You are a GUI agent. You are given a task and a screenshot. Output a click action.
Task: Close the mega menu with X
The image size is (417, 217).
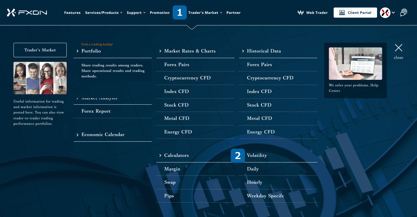click(399, 48)
